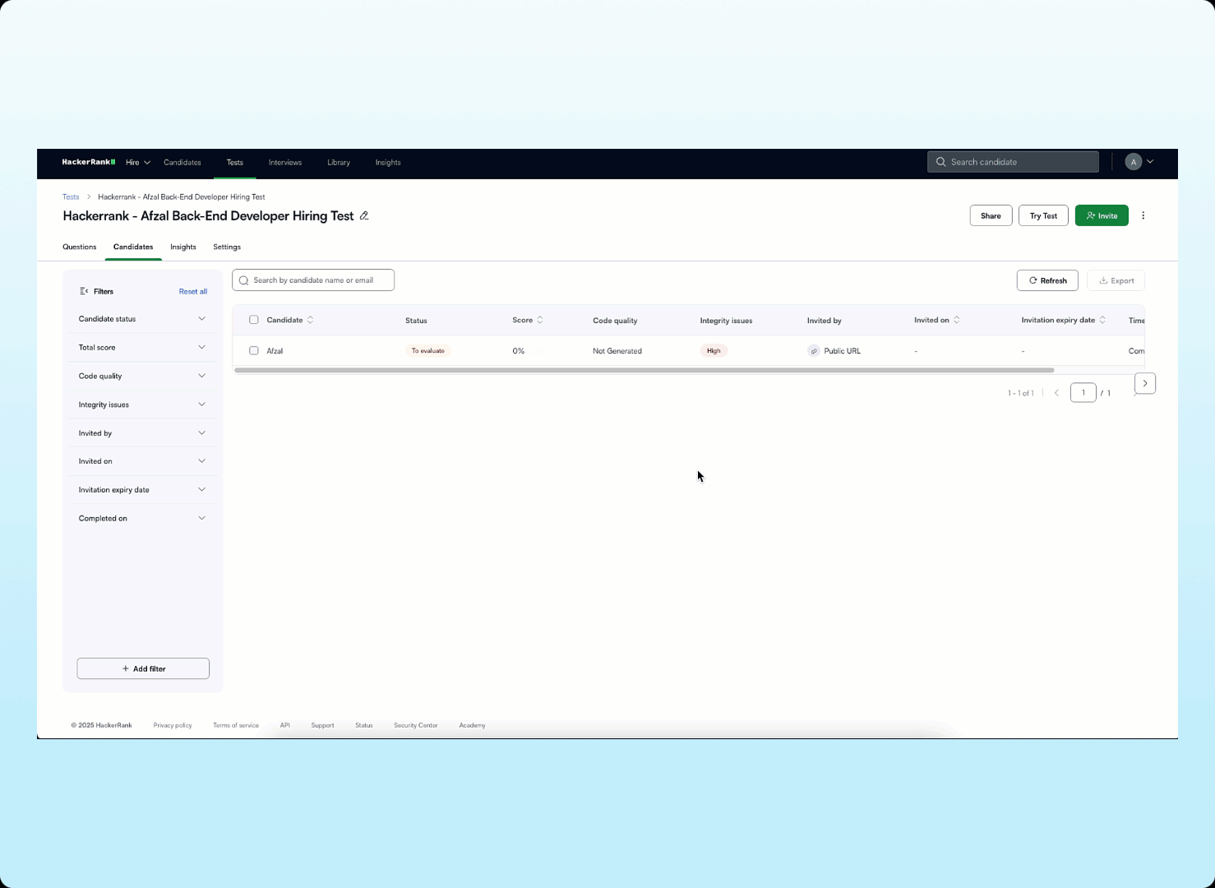Image resolution: width=1215 pixels, height=888 pixels.
Task: Switch to the Candidates tab
Action: (x=133, y=247)
